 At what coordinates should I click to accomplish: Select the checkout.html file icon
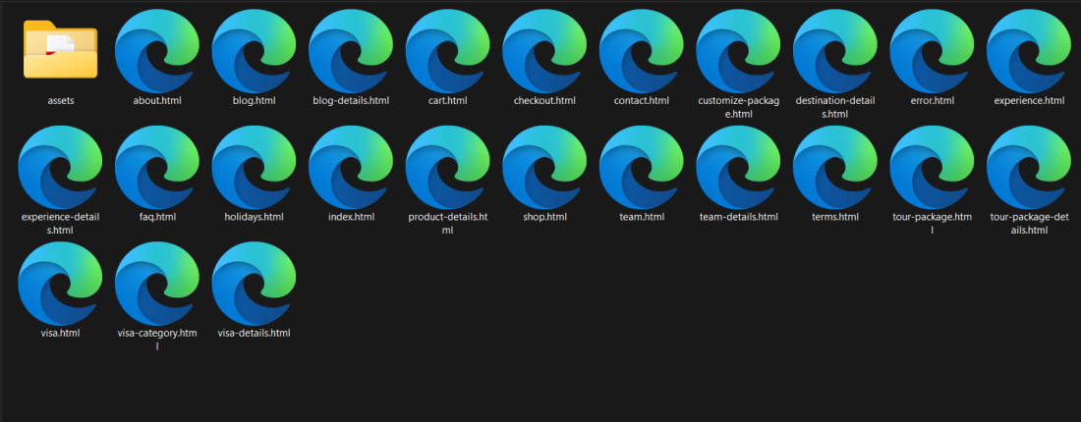click(544, 51)
